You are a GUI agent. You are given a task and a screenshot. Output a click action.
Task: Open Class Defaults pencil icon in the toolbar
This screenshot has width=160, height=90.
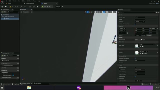(x=34, y=6)
